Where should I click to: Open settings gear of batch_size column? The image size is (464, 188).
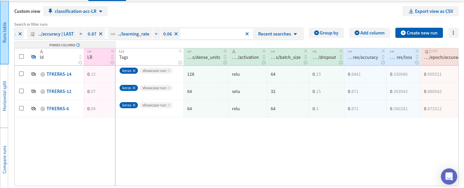click(x=306, y=63)
